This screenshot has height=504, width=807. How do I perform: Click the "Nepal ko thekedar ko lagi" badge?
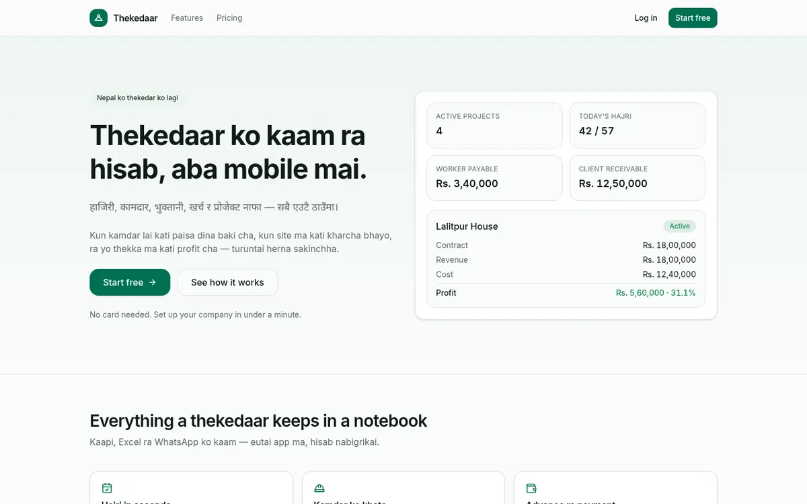(137, 98)
